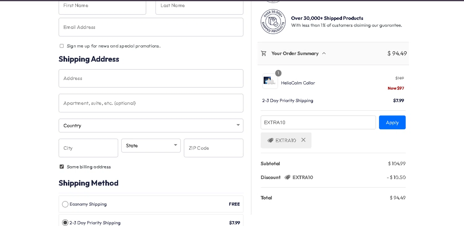This screenshot has height=226, width=464.
Task: Click Over 30,000+ Shipped Products heading
Action: coord(327,18)
